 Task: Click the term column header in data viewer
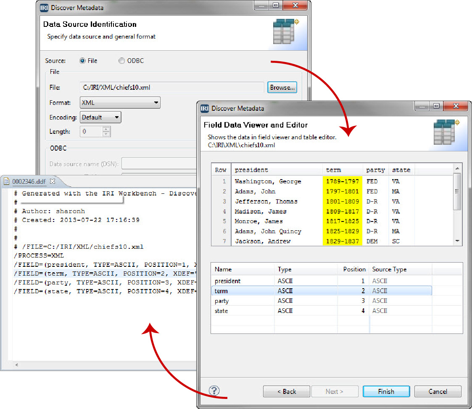[x=343, y=170]
